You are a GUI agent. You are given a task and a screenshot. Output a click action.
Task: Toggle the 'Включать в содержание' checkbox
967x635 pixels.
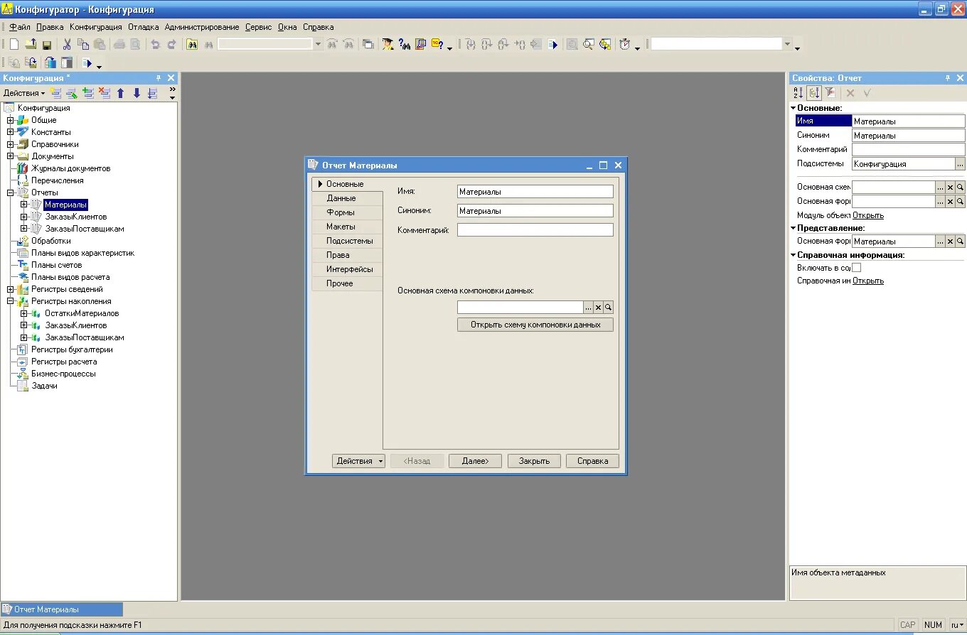click(856, 268)
